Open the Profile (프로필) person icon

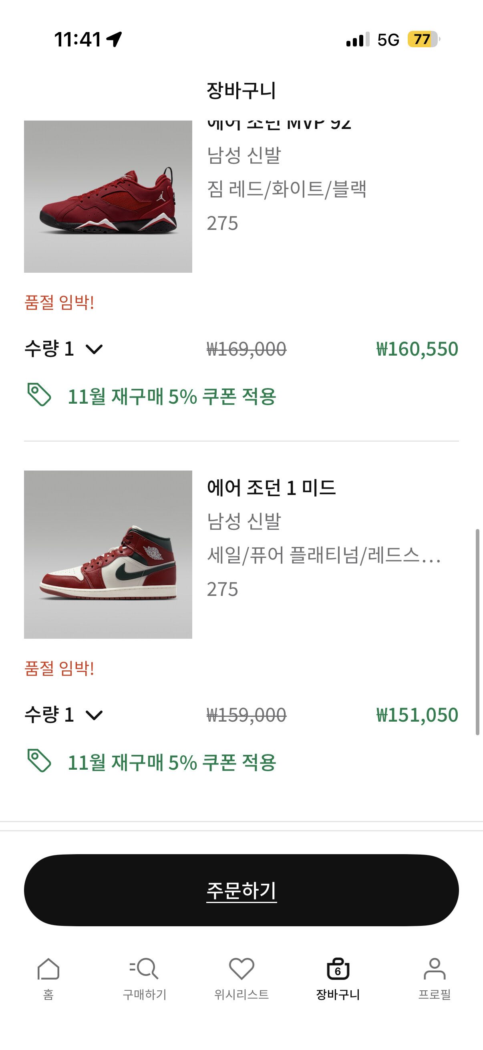click(x=435, y=970)
